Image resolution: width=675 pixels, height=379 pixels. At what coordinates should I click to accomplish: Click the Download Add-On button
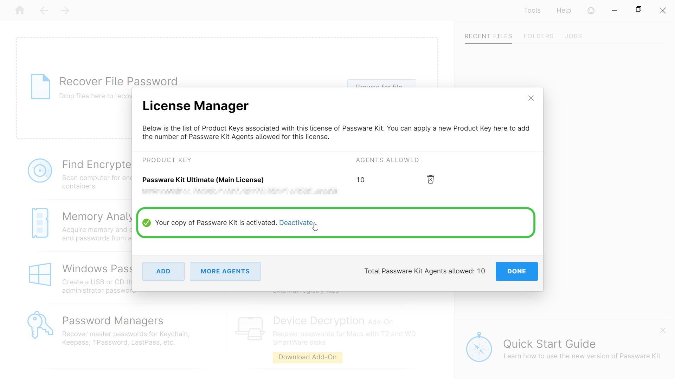[307, 357]
